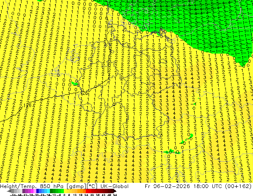Click the bright green legend segment

pos(62,191)
